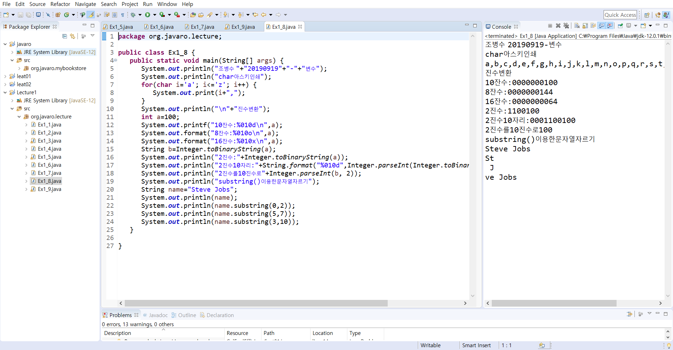Click the New Java Package icon

(x=58, y=15)
